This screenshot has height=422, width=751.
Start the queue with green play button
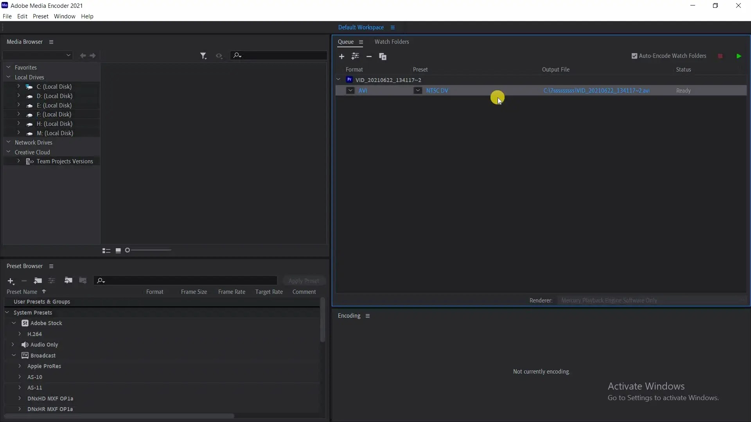click(738, 56)
